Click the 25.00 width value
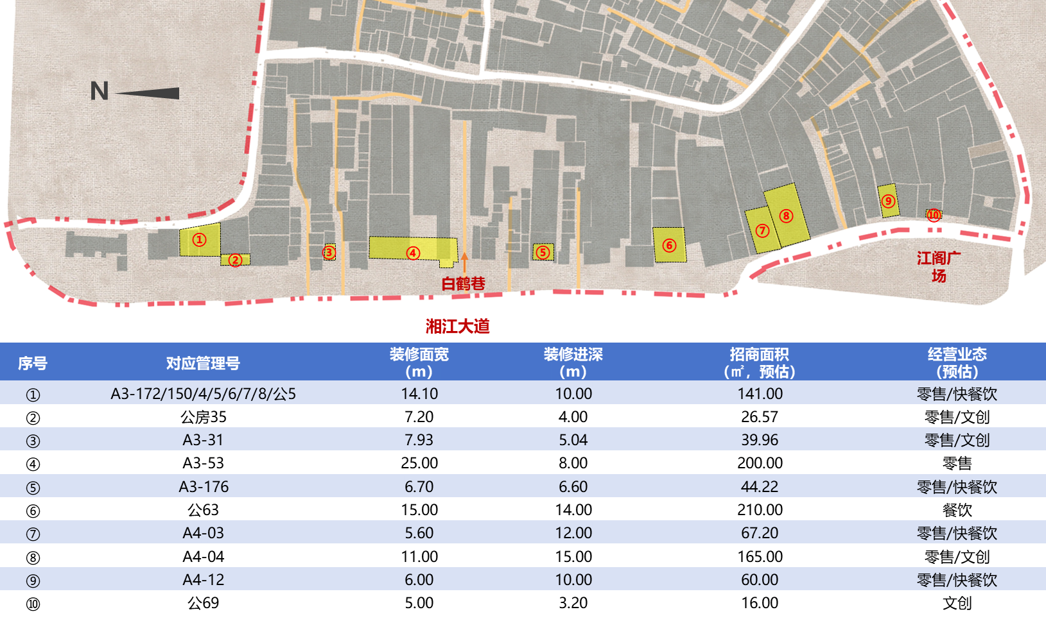Screen dimensions: 1046x621 419,463
